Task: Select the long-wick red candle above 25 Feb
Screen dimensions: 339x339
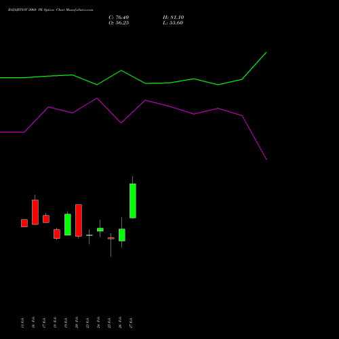Action: [x=111, y=238]
